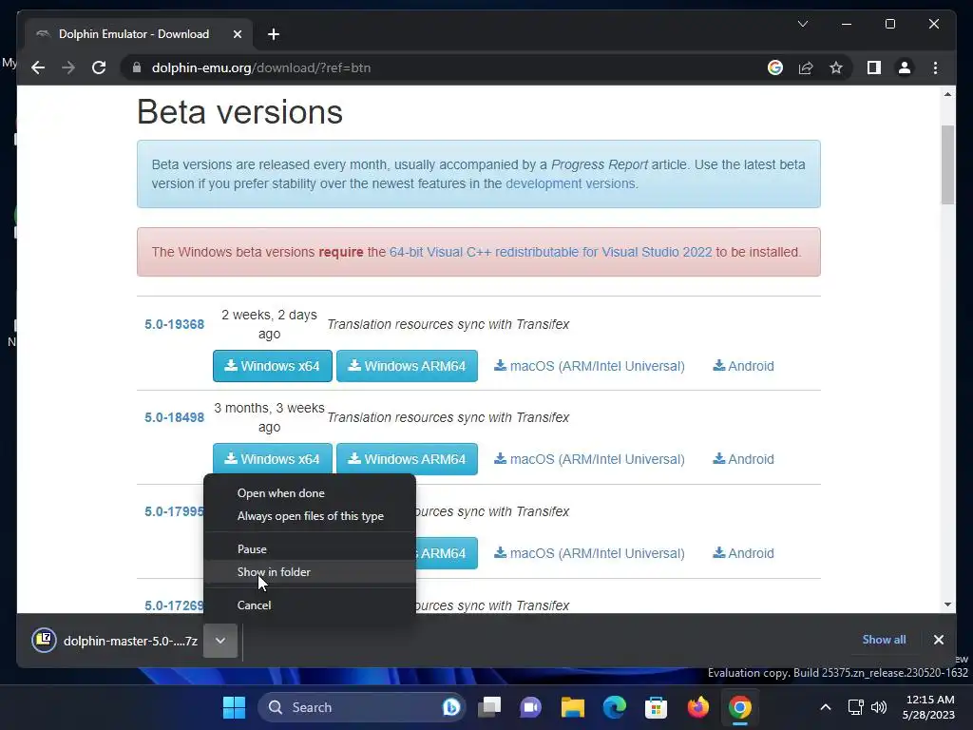The width and height of the screenshot is (973, 730).
Task: Download Android build for 5.0-19368
Action: click(x=743, y=366)
